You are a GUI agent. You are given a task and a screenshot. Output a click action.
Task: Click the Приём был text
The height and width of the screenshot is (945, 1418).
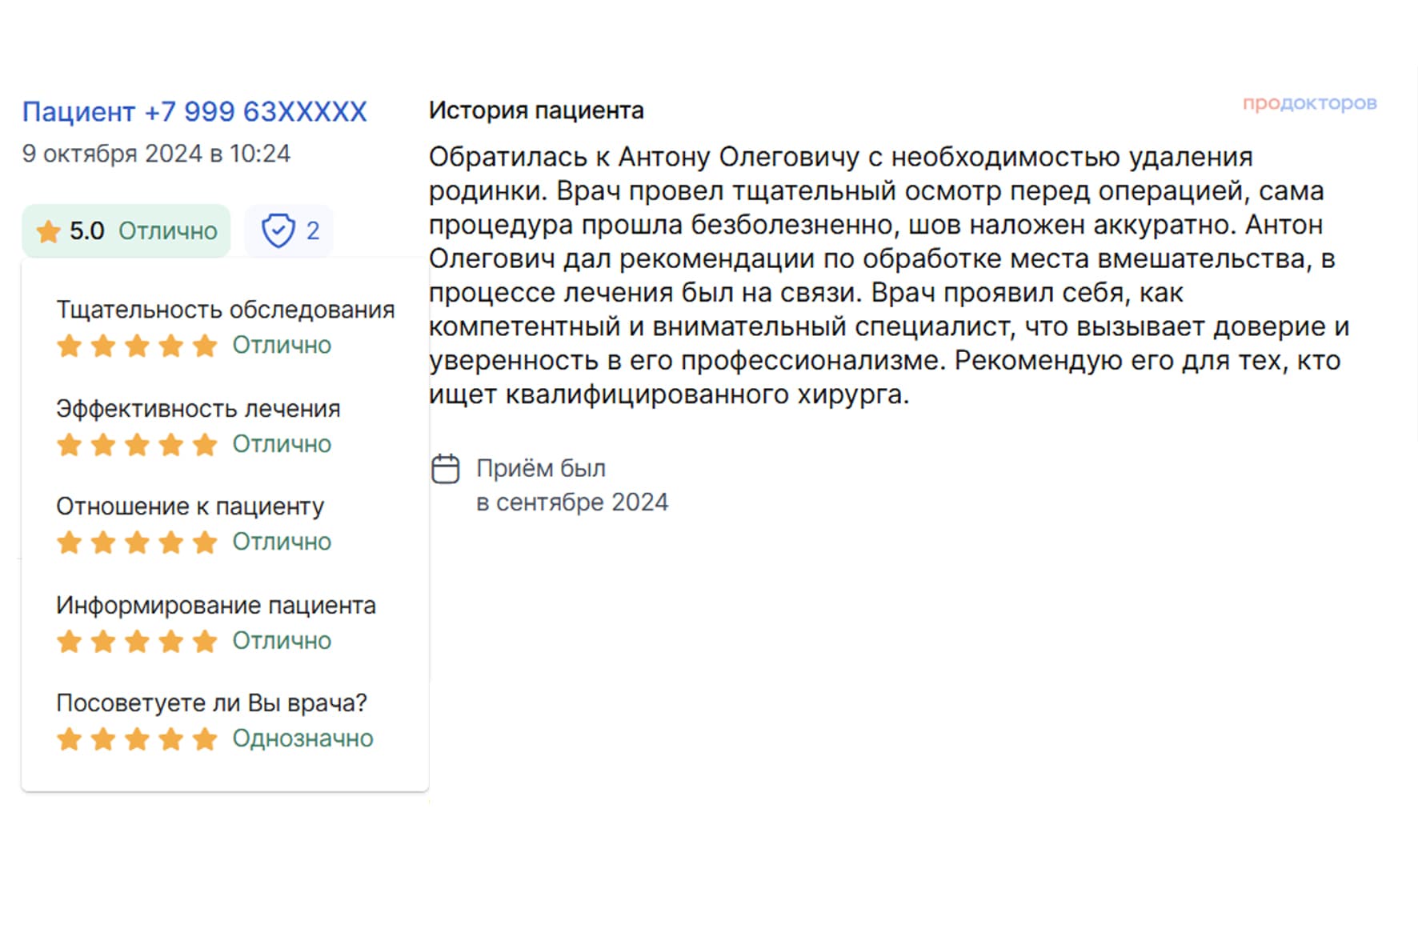541,468
